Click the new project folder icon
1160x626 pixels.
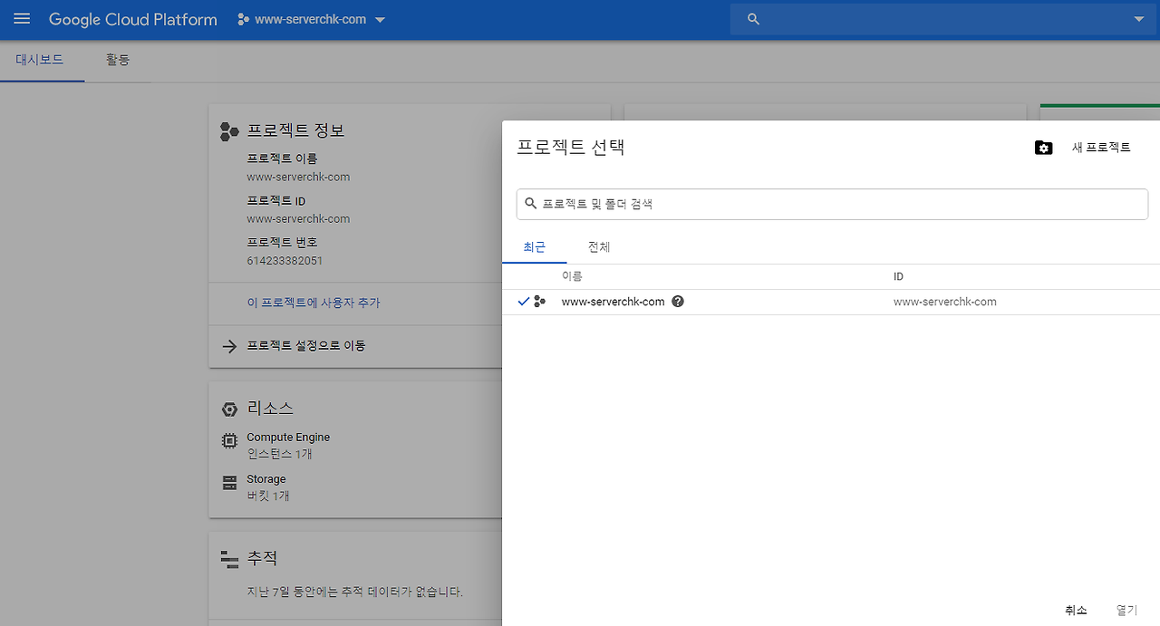coord(1043,147)
